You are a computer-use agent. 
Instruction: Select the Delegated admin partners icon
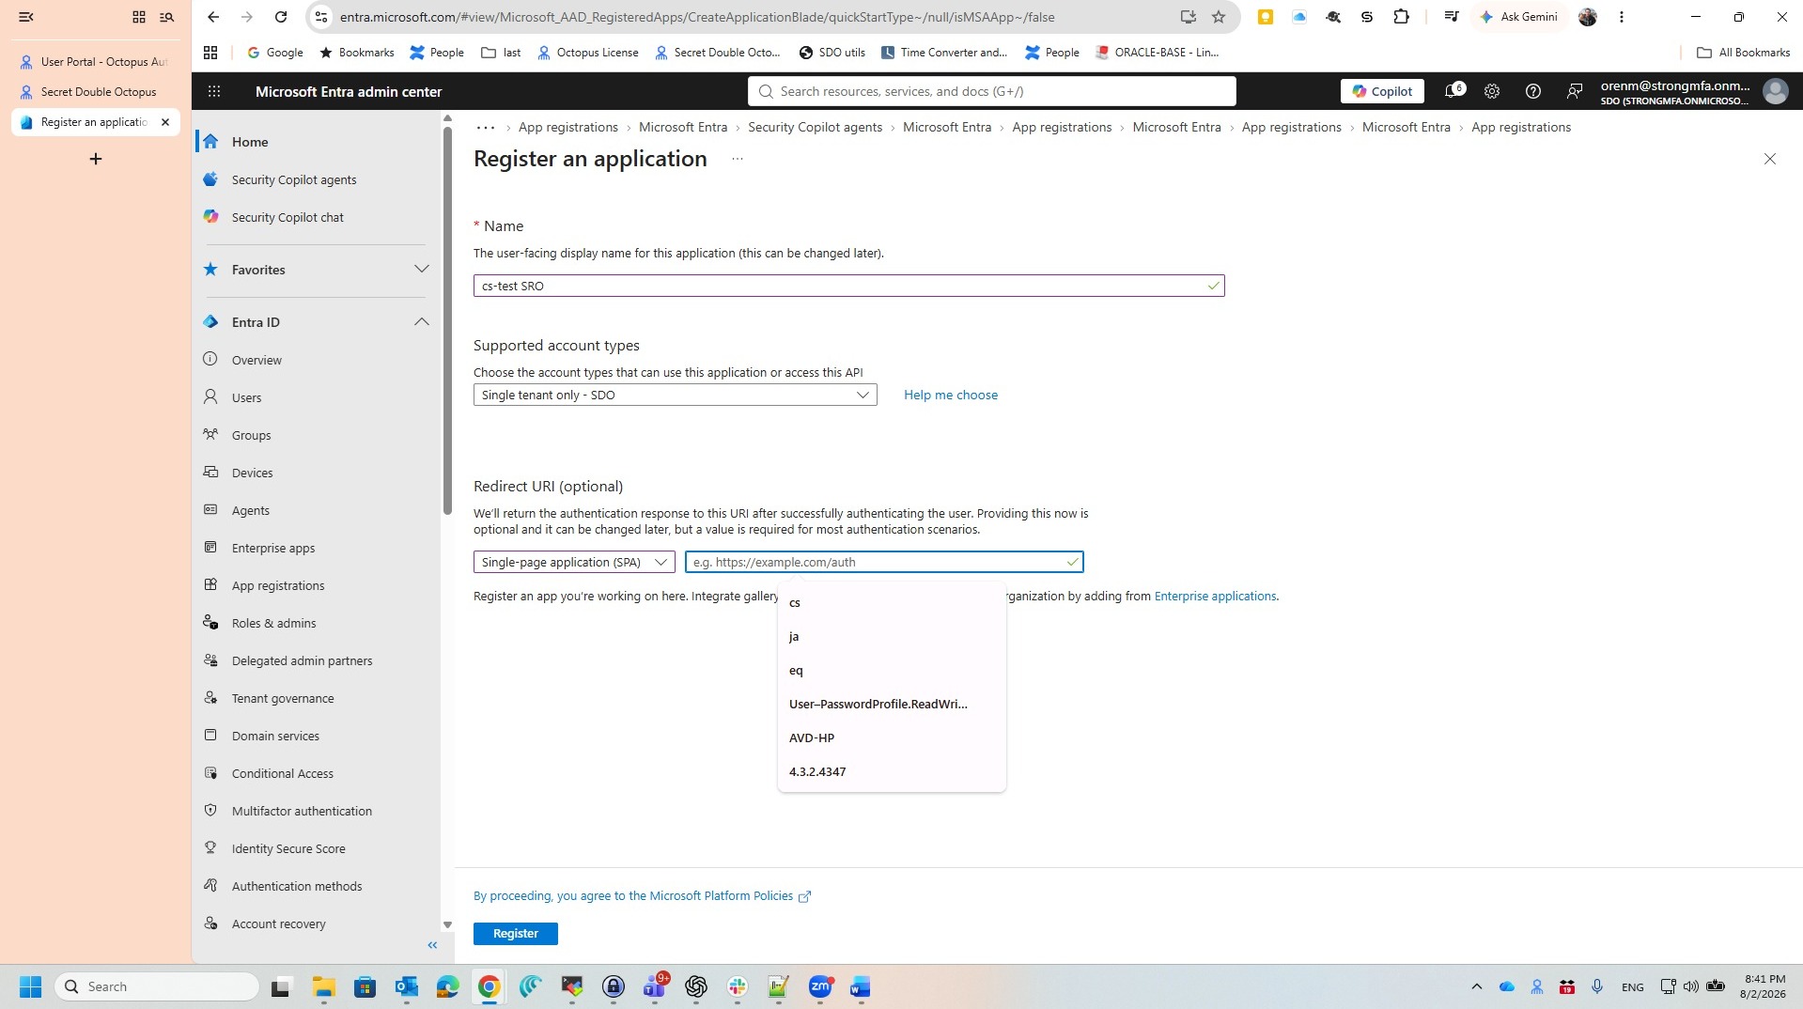(210, 660)
